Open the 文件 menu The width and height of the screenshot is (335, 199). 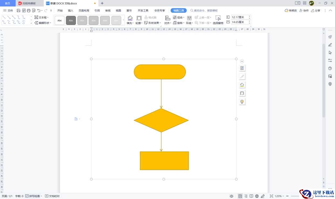[x=8, y=11]
